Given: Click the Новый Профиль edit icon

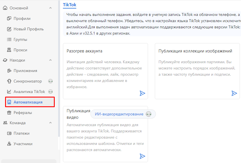Looking at the screenshot, I should pyautogui.click(x=9, y=29).
